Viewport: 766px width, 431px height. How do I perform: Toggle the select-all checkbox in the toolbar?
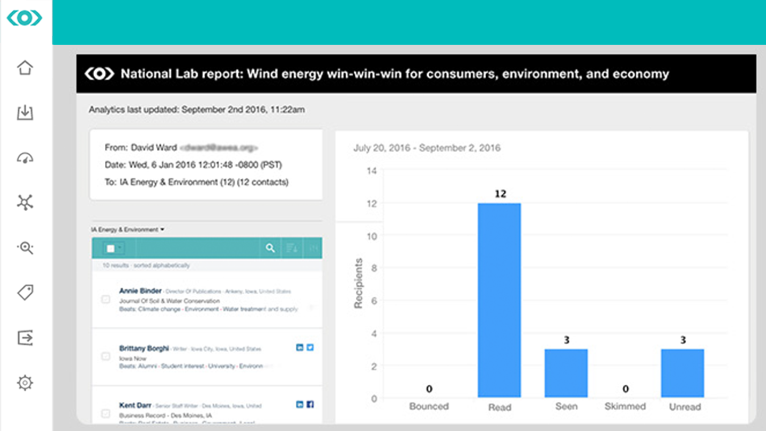(110, 247)
